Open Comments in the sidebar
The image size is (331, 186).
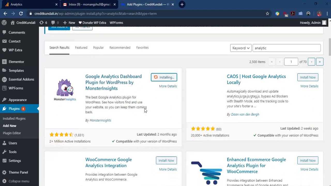17,33
